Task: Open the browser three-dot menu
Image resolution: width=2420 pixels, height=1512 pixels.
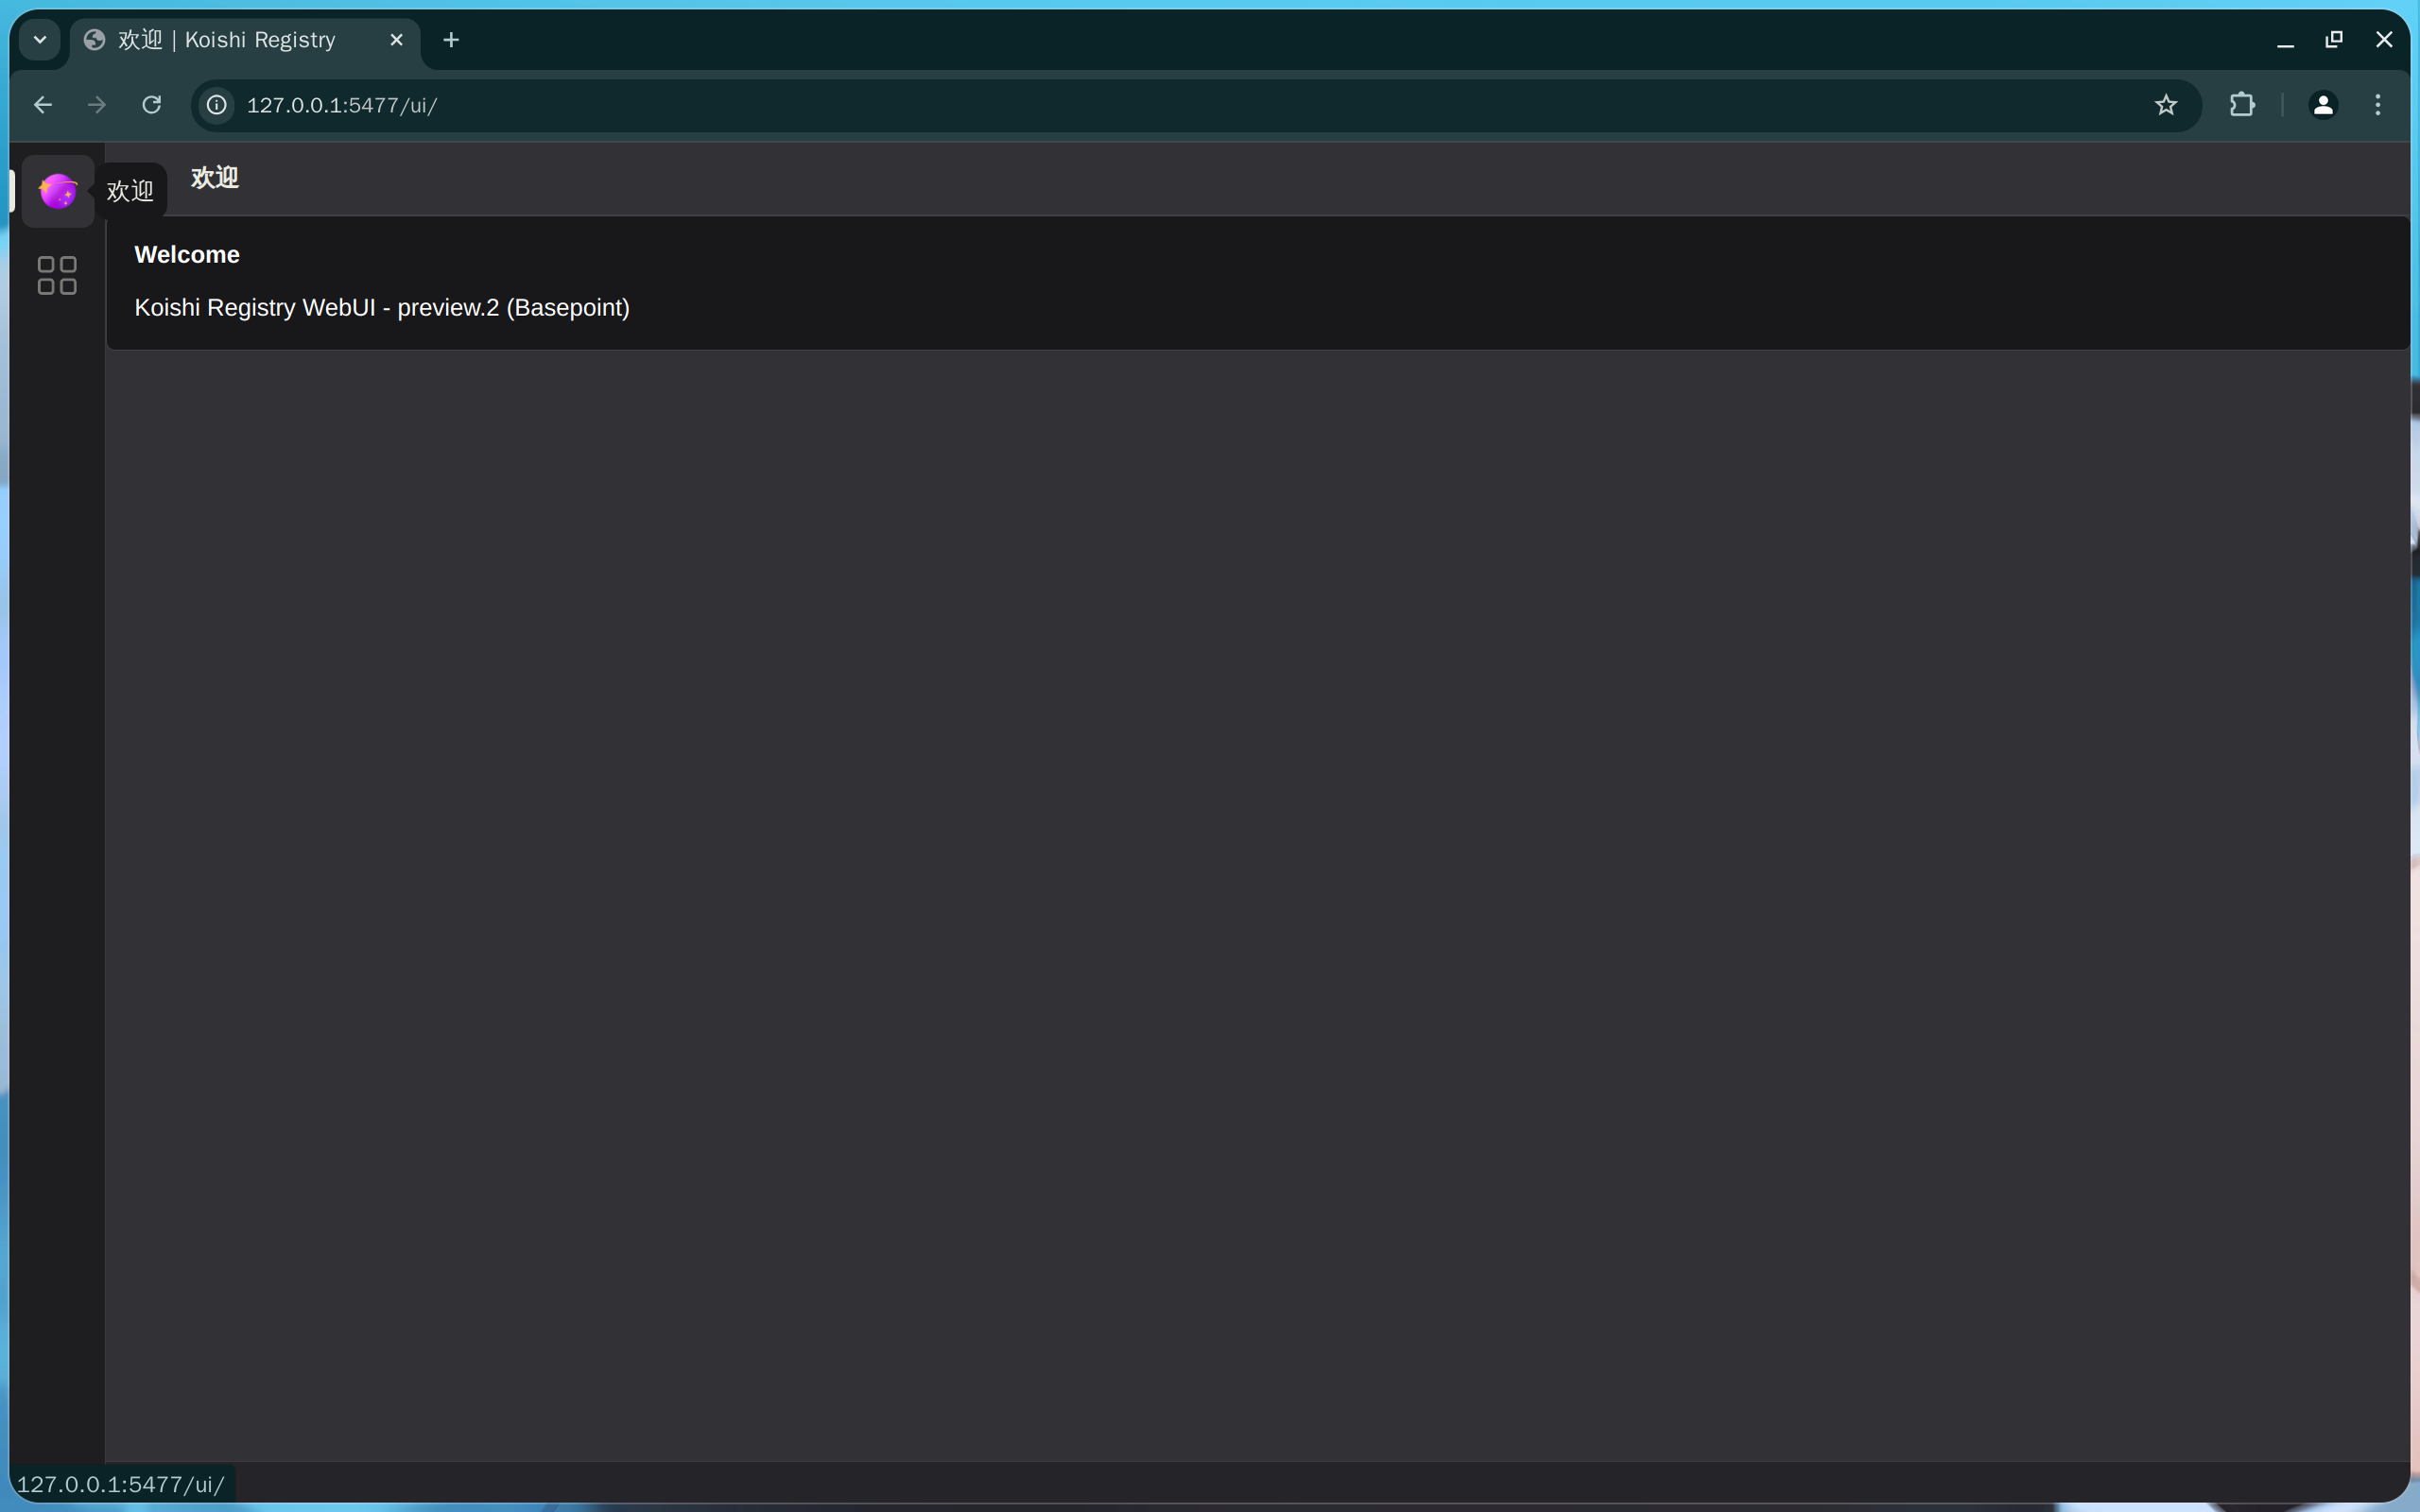Action: 2377,105
